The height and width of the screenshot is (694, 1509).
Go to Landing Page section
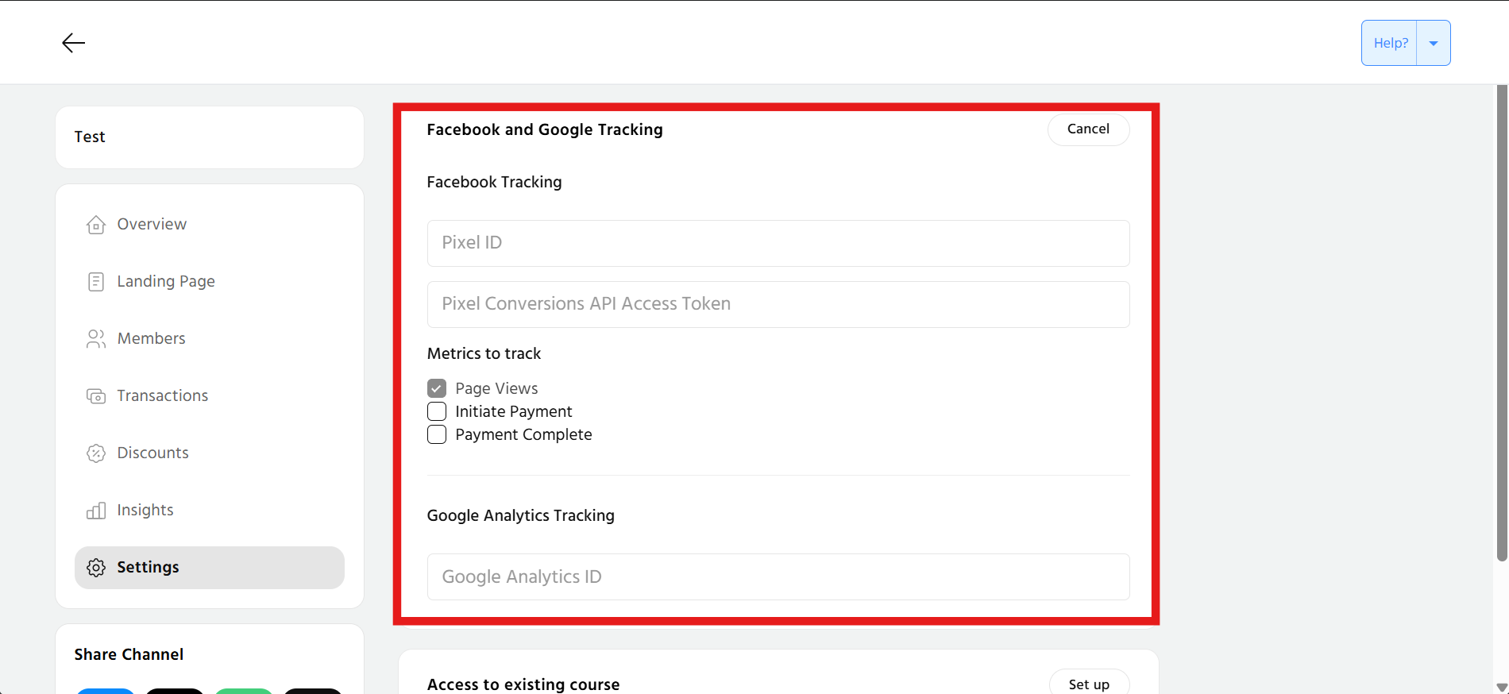[165, 282]
